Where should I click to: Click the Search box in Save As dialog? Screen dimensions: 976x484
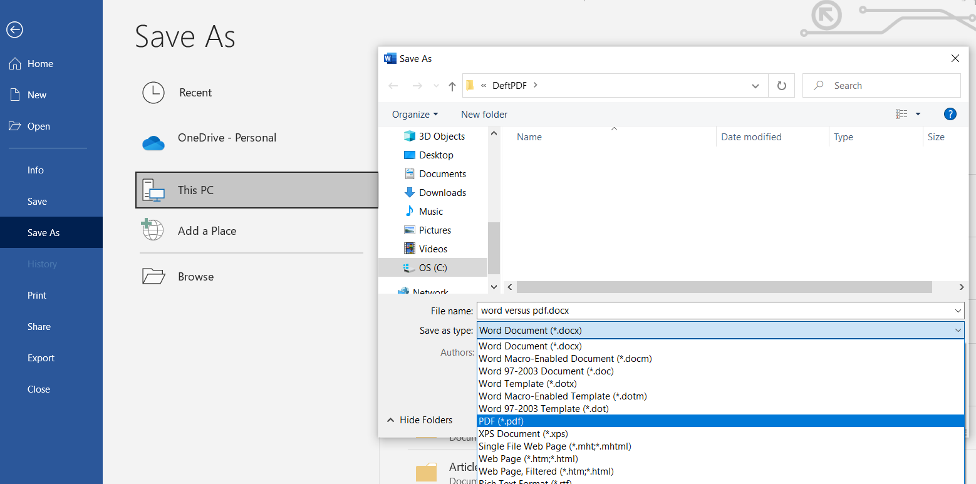coord(881,86)
